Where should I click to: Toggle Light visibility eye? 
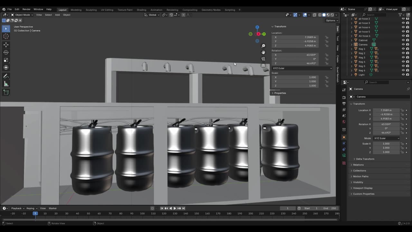click(x=403, y=75)
